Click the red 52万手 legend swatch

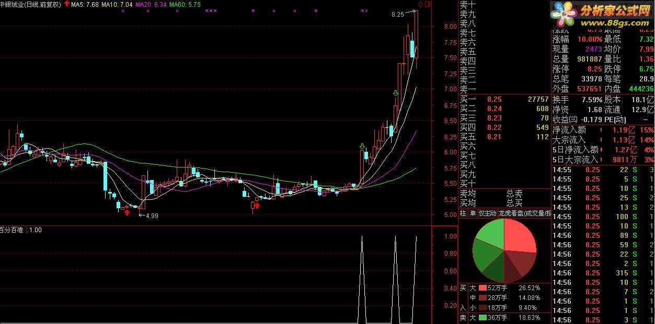click(482, 287)
